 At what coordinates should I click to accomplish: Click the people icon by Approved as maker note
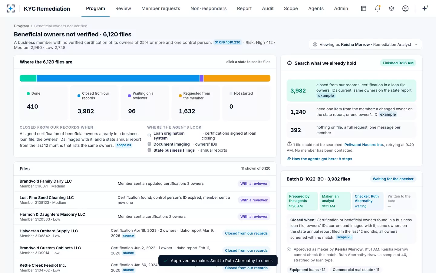289,249
